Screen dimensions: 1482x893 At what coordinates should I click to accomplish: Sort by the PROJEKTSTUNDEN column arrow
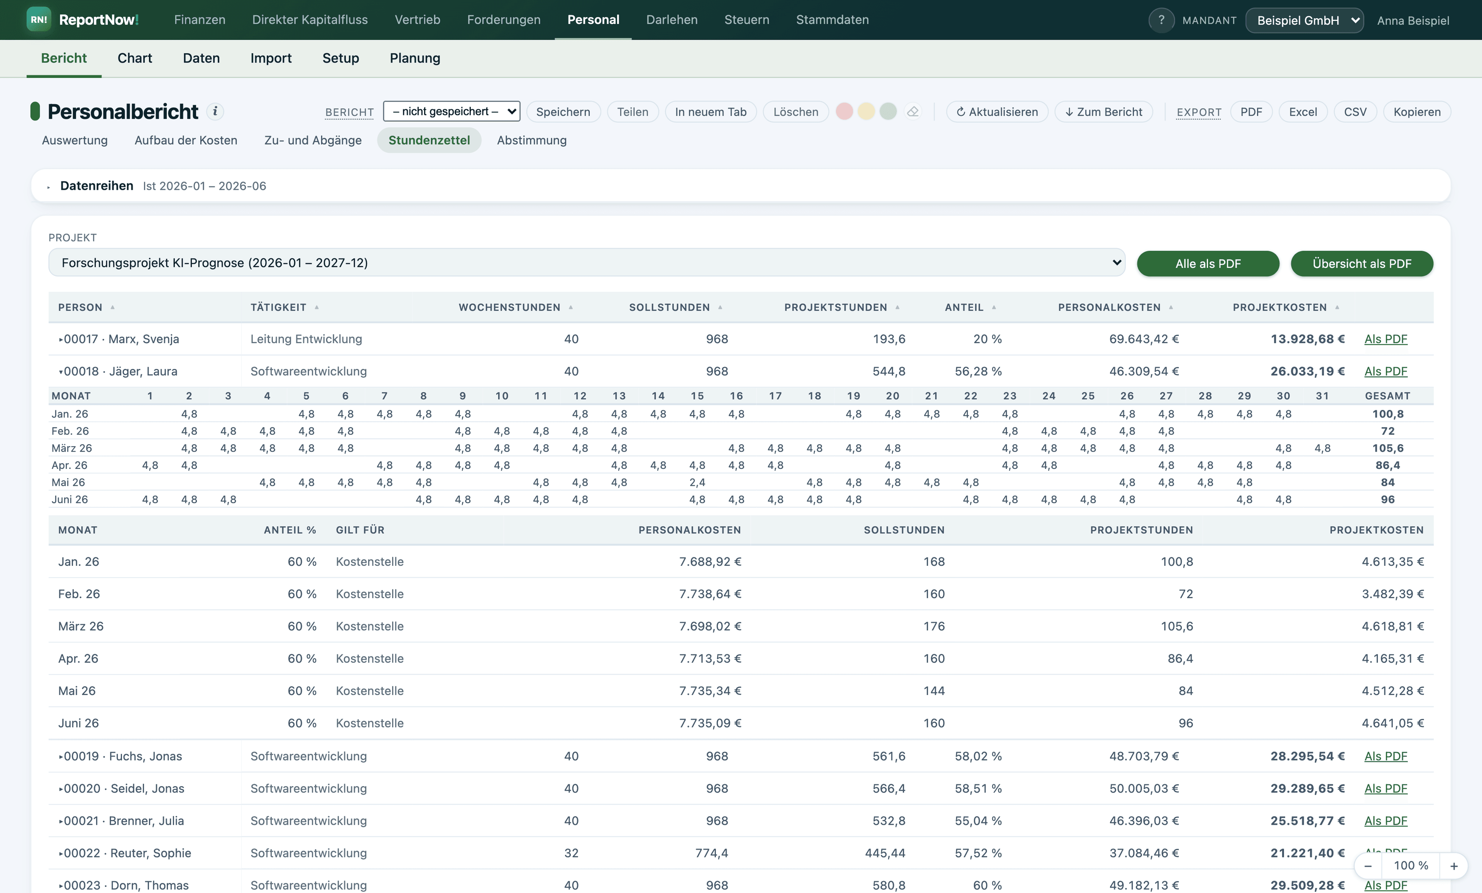897,307
